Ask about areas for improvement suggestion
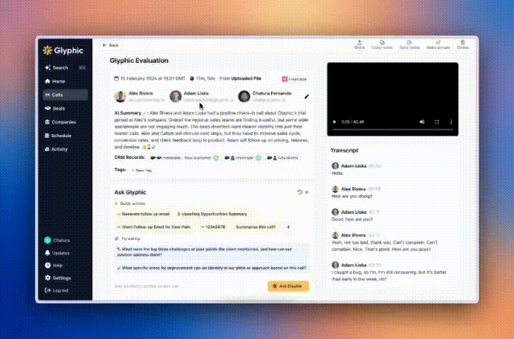The height and width of the screenshot is (339, 514). [211, 268]
